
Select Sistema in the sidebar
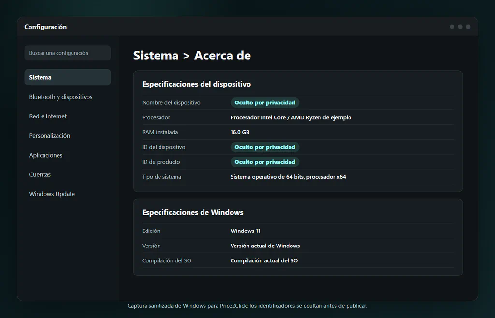click(68, 77)
